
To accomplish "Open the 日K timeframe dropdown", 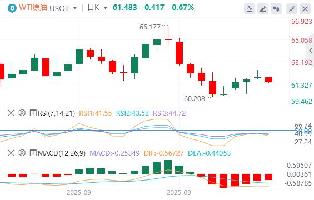I will [106, 8].
